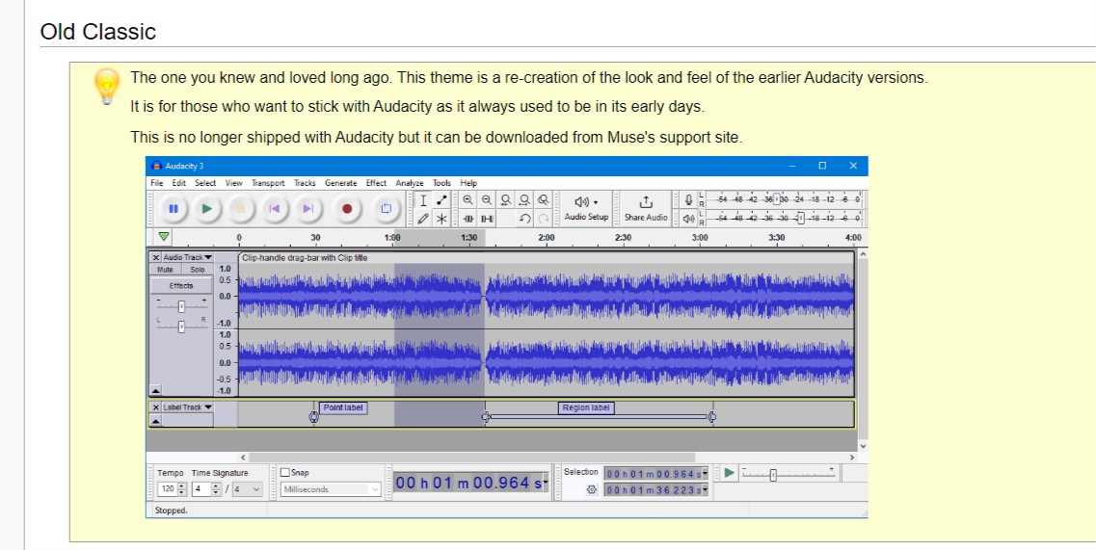Open the Analyze menu
The width and height of the screenshot is (1096, 550).
pyautogui.click(x=410, y=183)
